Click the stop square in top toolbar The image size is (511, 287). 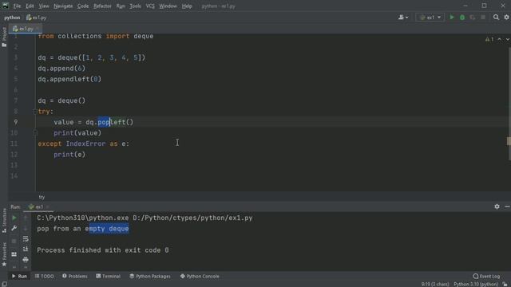pos(483,18)
